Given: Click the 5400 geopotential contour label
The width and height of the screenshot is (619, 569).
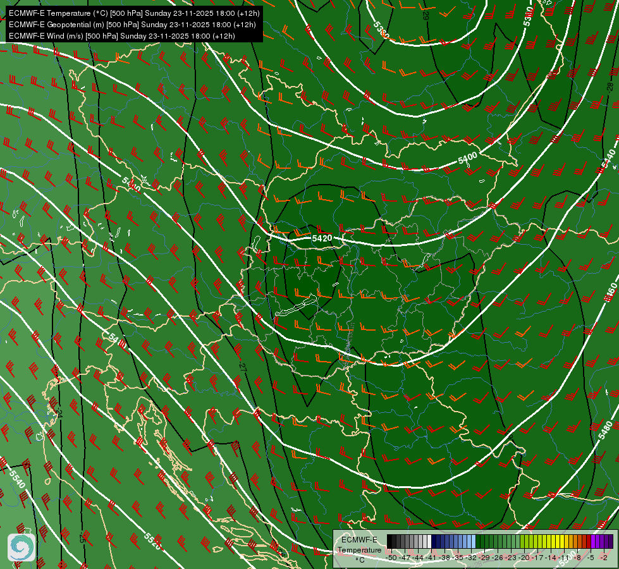Looking at the screenshot, I should pyautogui.click(x=468, y=158).
